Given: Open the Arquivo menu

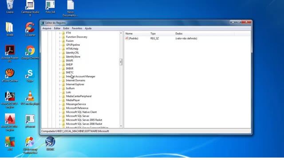Looking at the screenshot, I should 47,28.
